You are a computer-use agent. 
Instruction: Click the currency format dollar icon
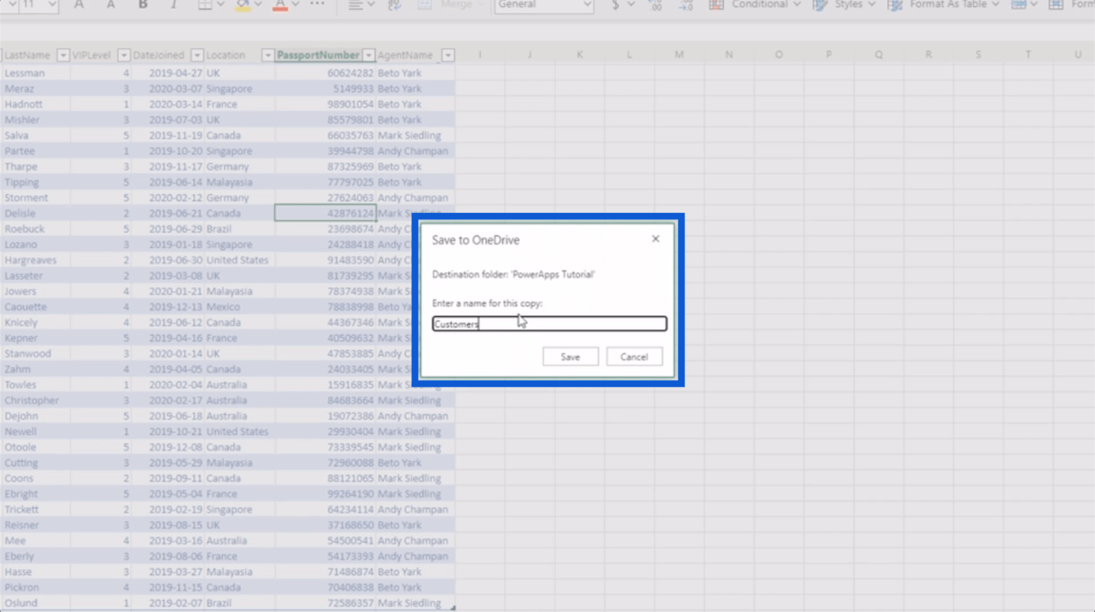615,5
